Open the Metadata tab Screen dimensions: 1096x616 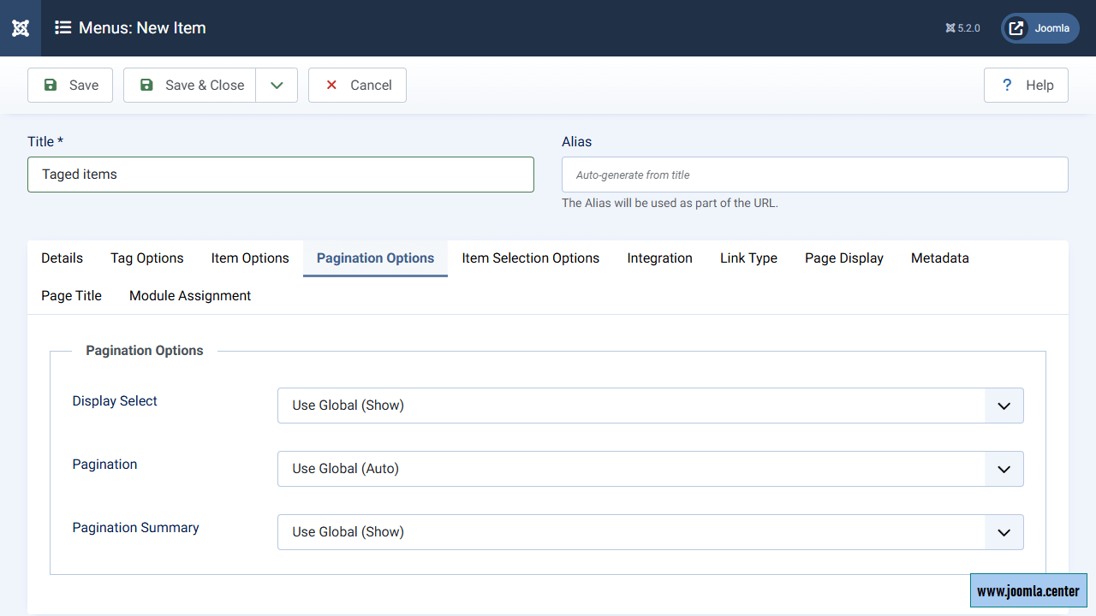[940, 258]
